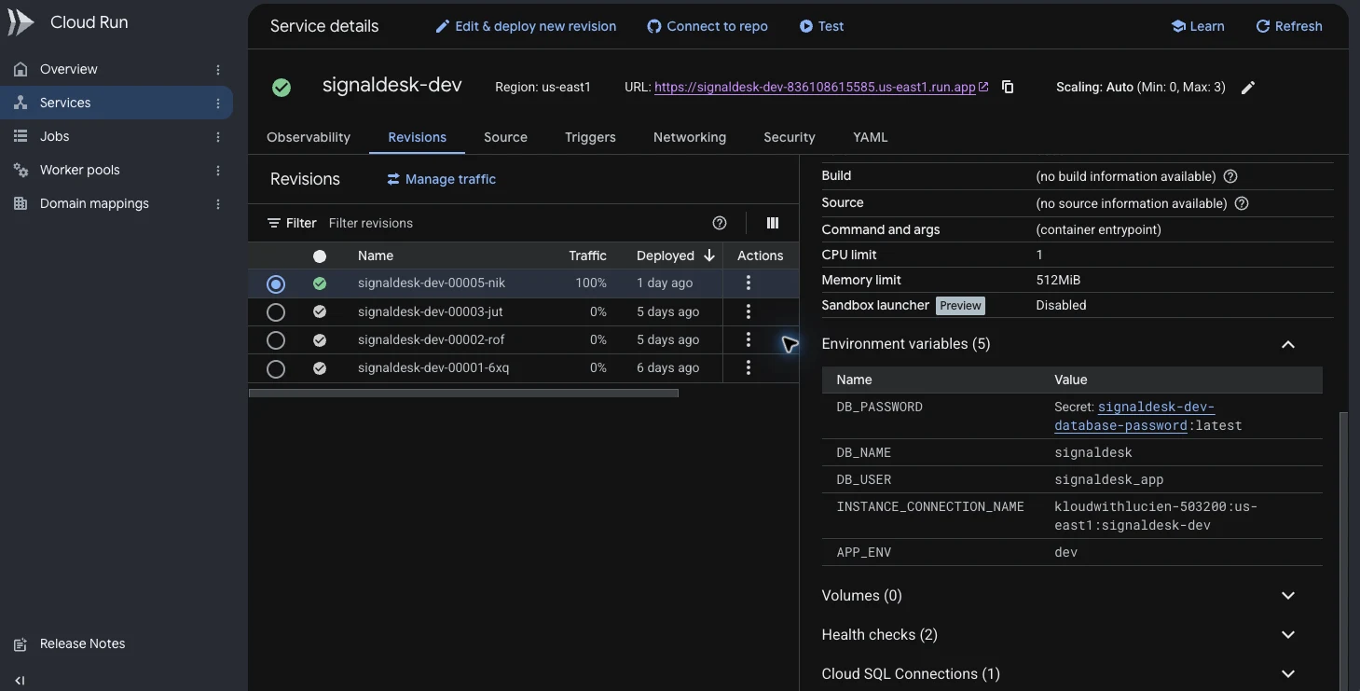Open Worker pools options menu
Image resolution: width=1360 pixels, height=691 pixels.
pyautogui.click(x=218, y=170)
